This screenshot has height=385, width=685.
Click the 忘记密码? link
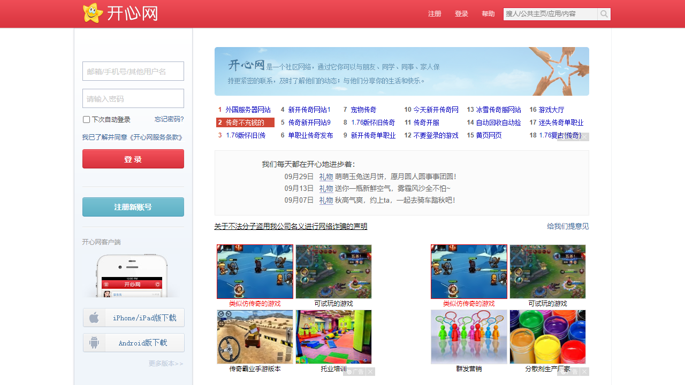click(x=169, y=119)
